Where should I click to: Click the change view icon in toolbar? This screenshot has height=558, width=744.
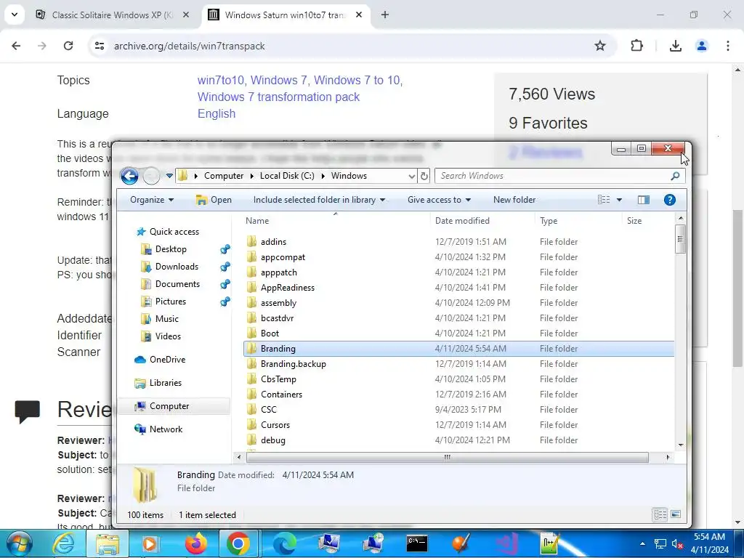(604, 200)
